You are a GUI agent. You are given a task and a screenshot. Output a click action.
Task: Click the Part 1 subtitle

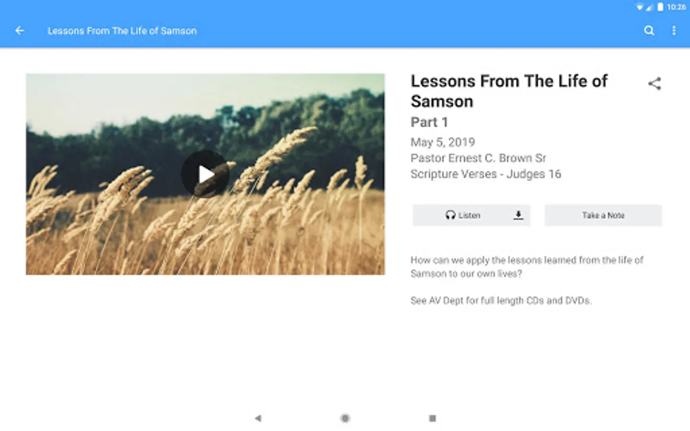429,122
